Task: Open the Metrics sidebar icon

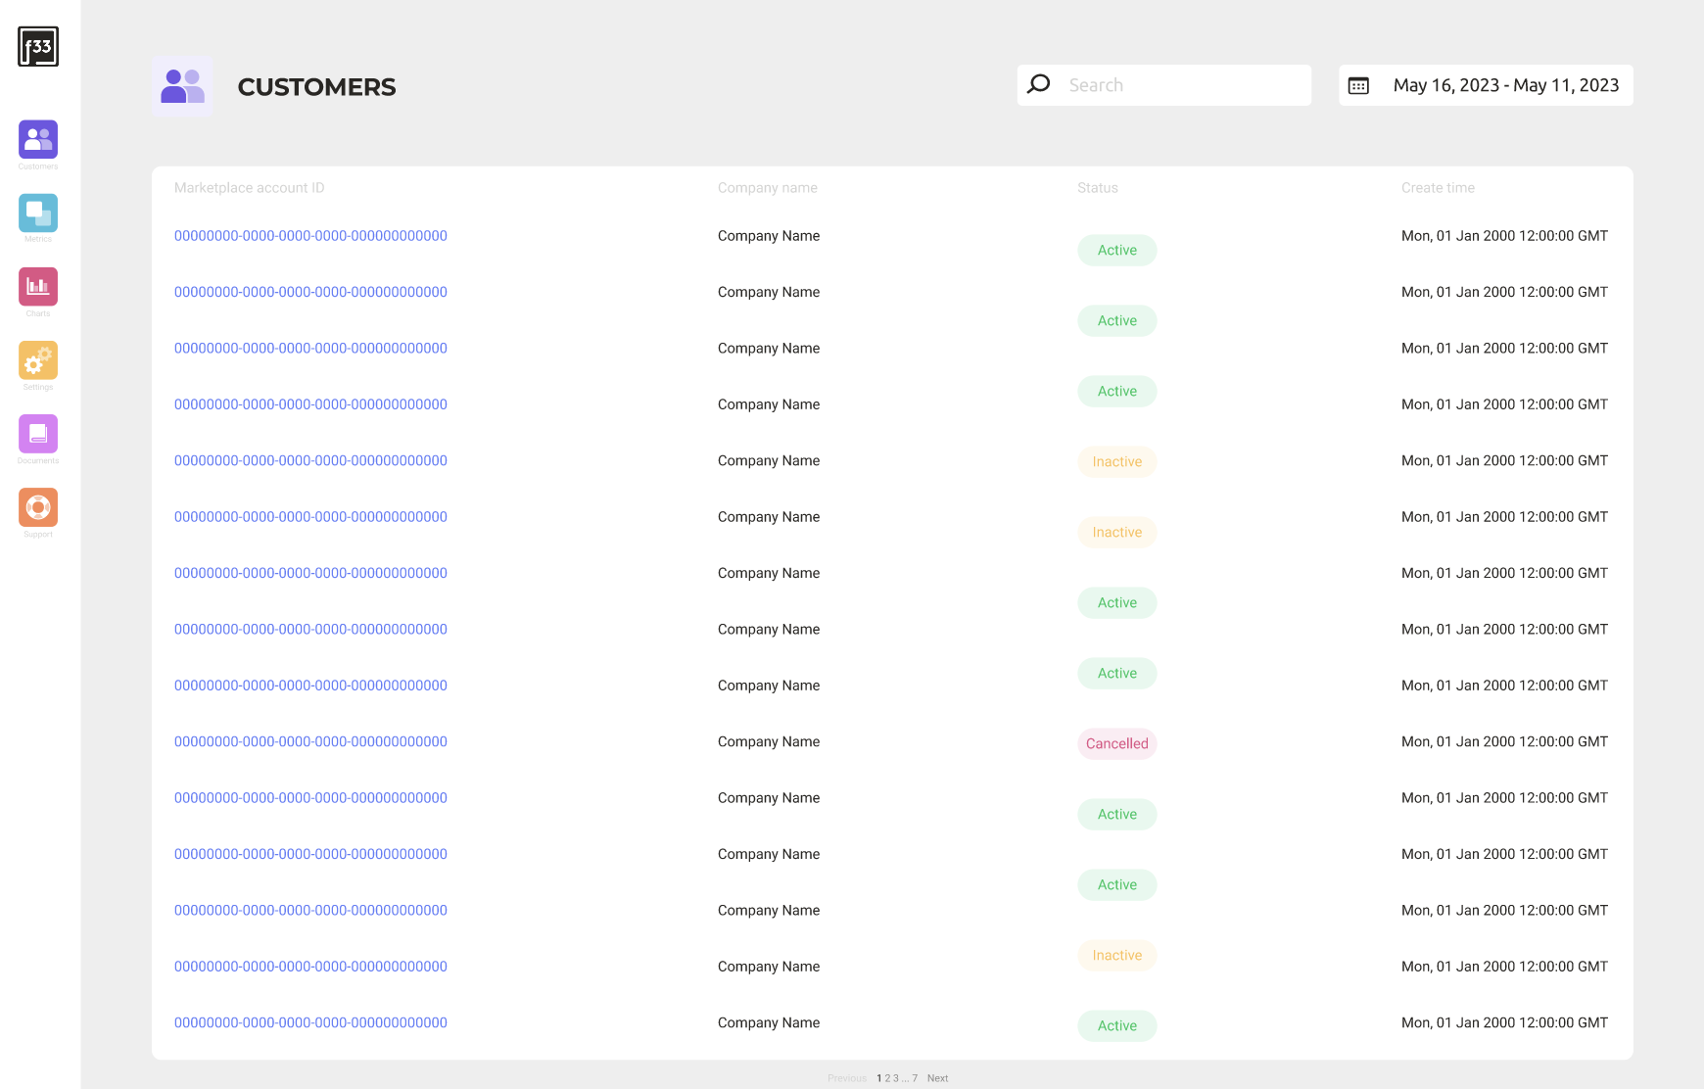Action: pyautogui.click(x=38, y=213)
